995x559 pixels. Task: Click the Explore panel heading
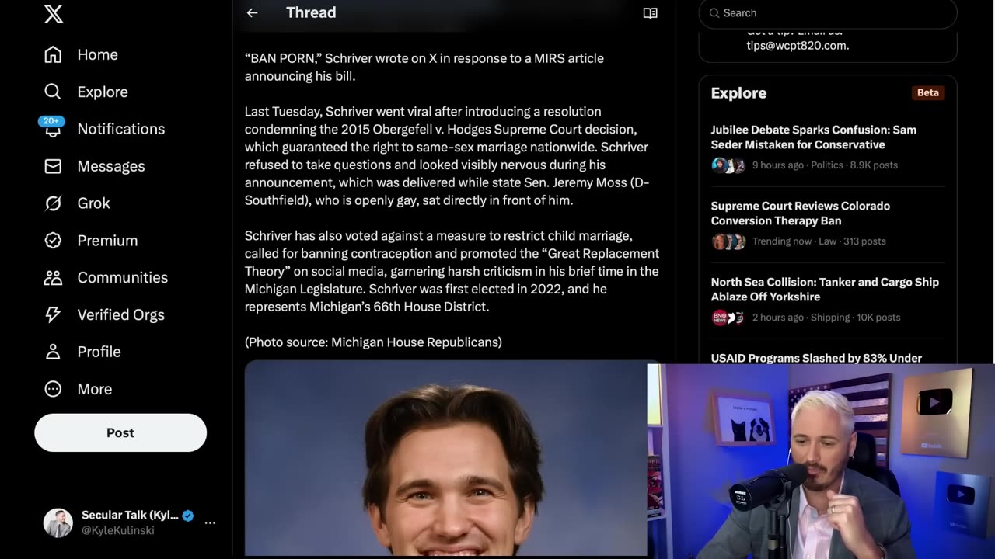(x=738, y=93)
